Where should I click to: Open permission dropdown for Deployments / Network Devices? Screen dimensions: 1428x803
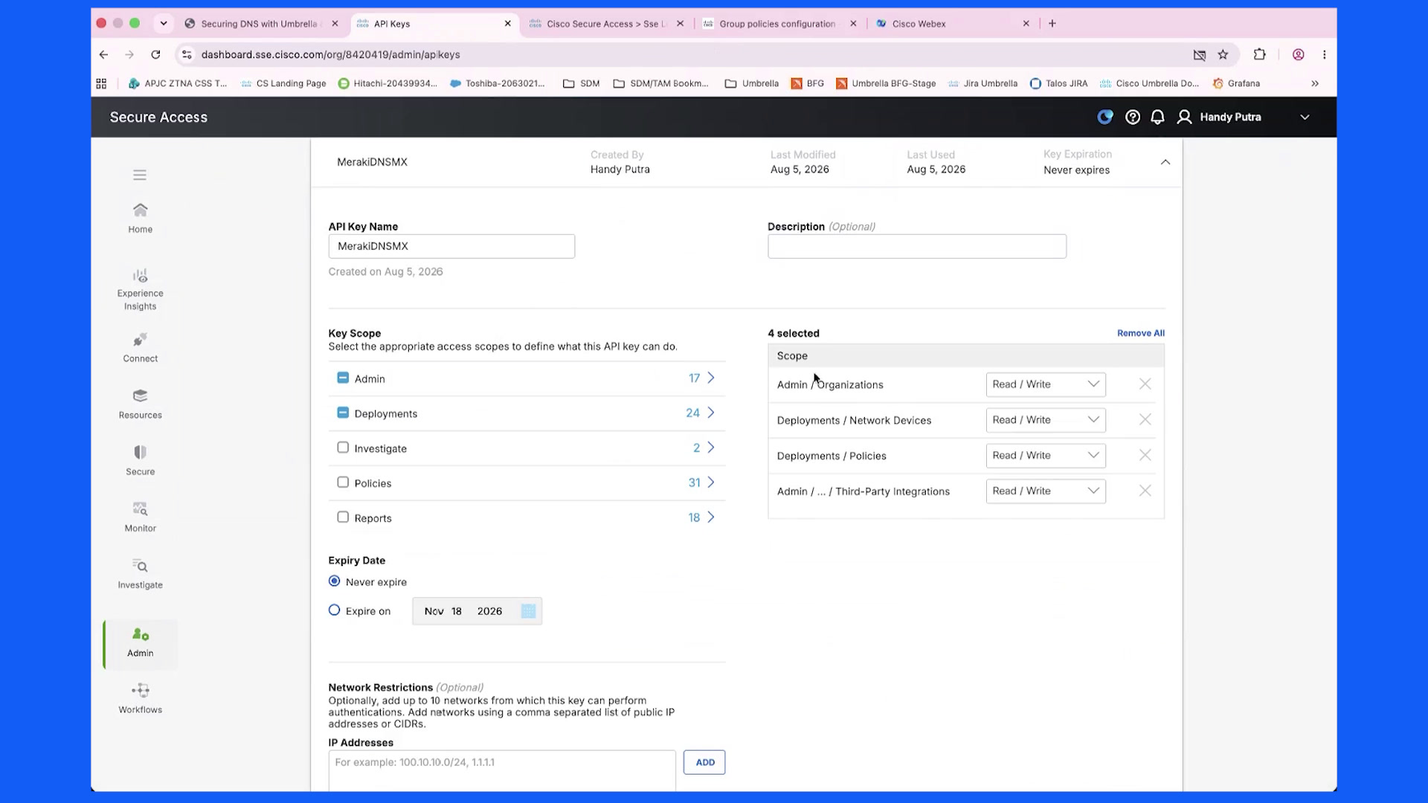click(1046, 420)
